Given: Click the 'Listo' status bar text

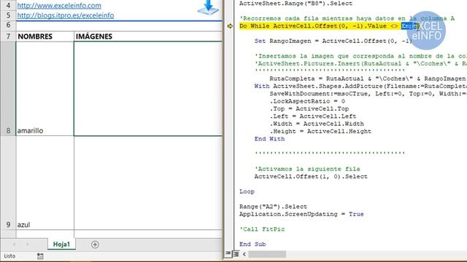Looking at the screenshot, I should pyautogui.click(x=9, y=255).
